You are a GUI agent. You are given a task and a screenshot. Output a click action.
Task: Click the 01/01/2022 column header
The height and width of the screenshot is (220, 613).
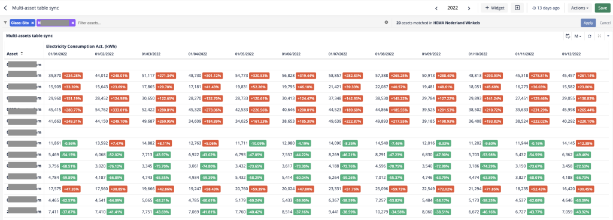(x=57, y=54)
